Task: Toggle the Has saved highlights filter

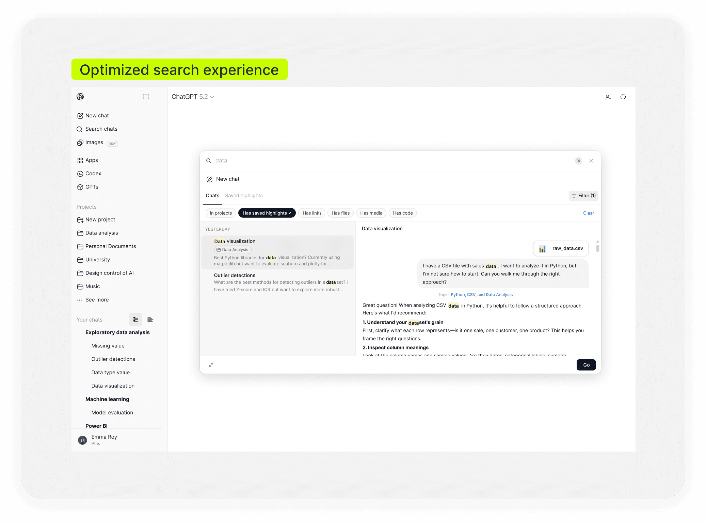Action: point(267,213)
